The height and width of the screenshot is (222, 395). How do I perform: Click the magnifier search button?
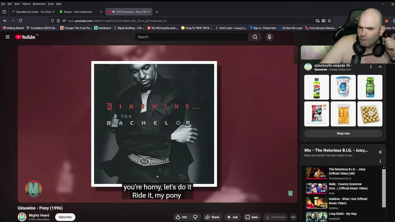pyautogui.click(x=255, y=37)
